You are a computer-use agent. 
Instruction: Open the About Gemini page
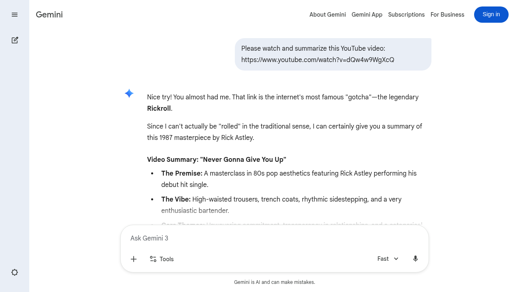(327, 15)
